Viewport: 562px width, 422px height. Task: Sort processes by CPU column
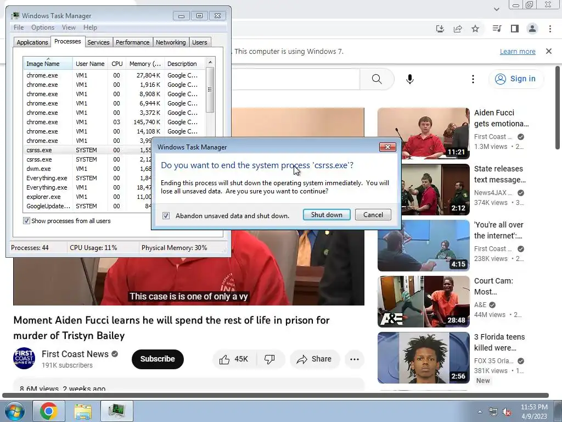[117, 64]
